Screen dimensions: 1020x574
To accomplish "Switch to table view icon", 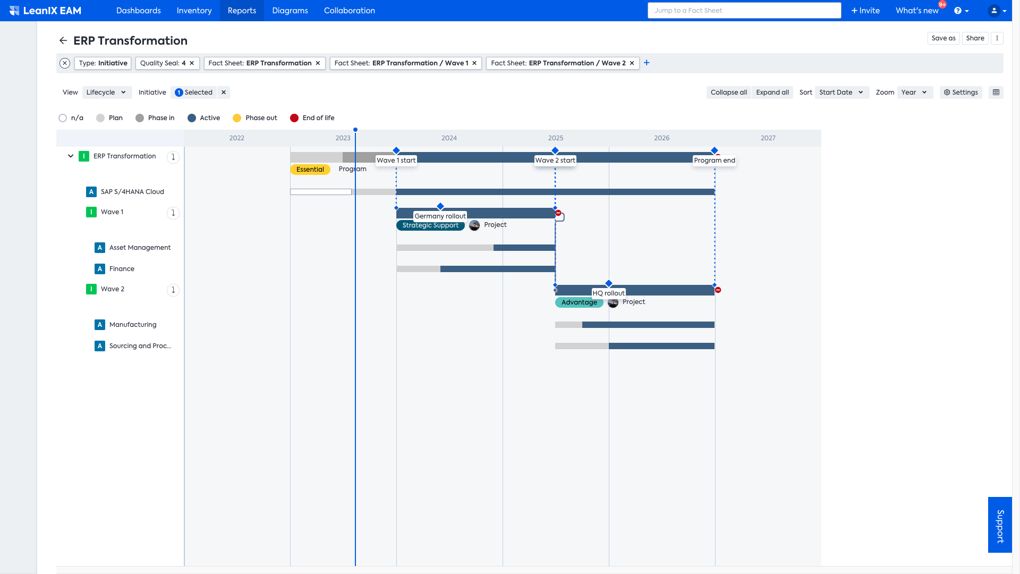I will click(996, 92).
